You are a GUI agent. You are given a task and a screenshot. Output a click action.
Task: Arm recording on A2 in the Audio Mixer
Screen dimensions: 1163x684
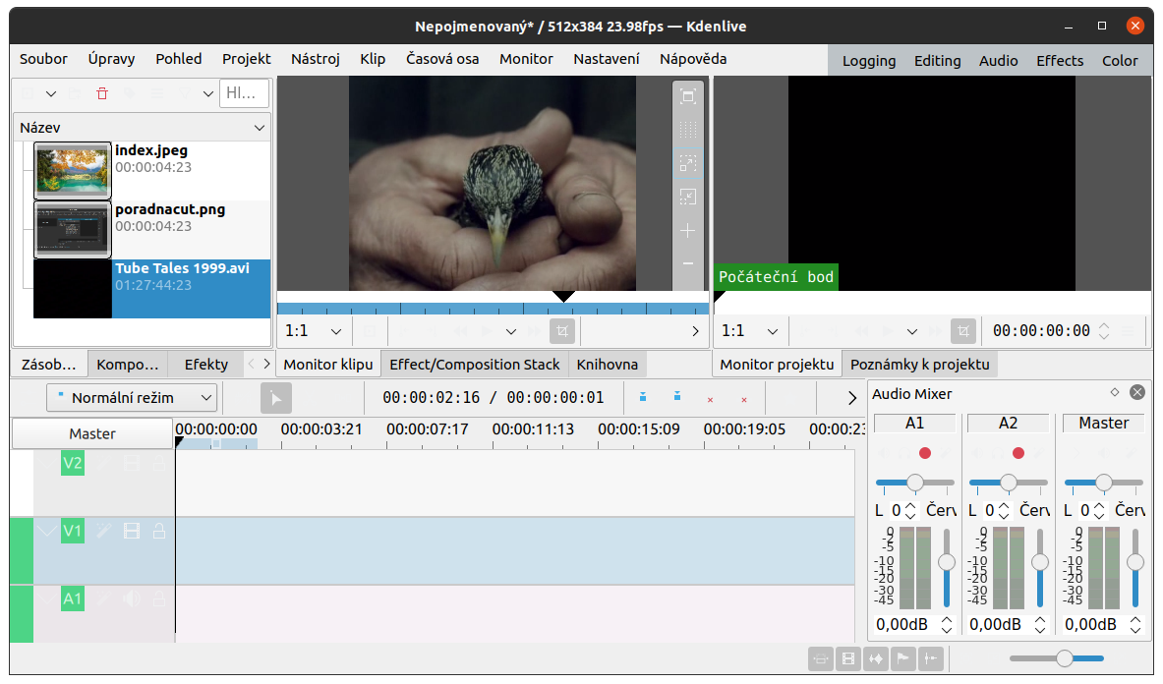tap(1018, 453)
